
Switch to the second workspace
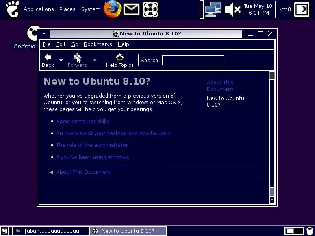point(298,231)
